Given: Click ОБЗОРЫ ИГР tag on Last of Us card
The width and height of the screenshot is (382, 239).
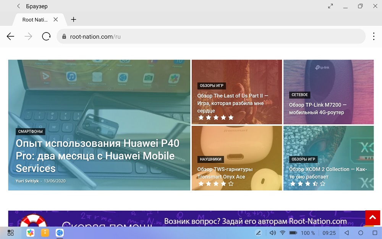Looking at the screenshot, I should 212,86.
